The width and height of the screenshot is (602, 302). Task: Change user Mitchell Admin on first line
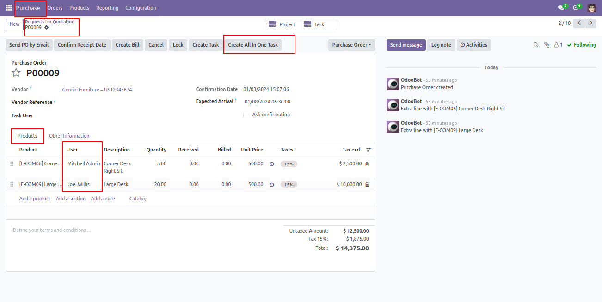84,163
